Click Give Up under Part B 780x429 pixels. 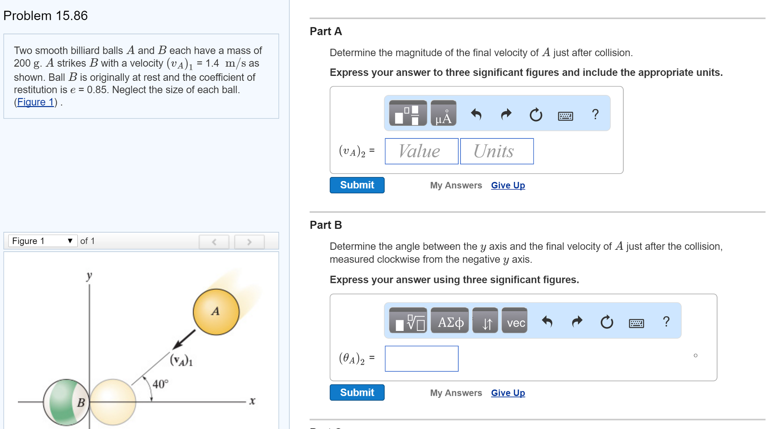(x=507, y=392)
